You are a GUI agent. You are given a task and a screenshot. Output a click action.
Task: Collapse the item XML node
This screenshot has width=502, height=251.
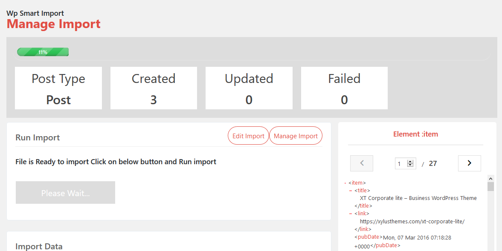(x=345, y=183)
